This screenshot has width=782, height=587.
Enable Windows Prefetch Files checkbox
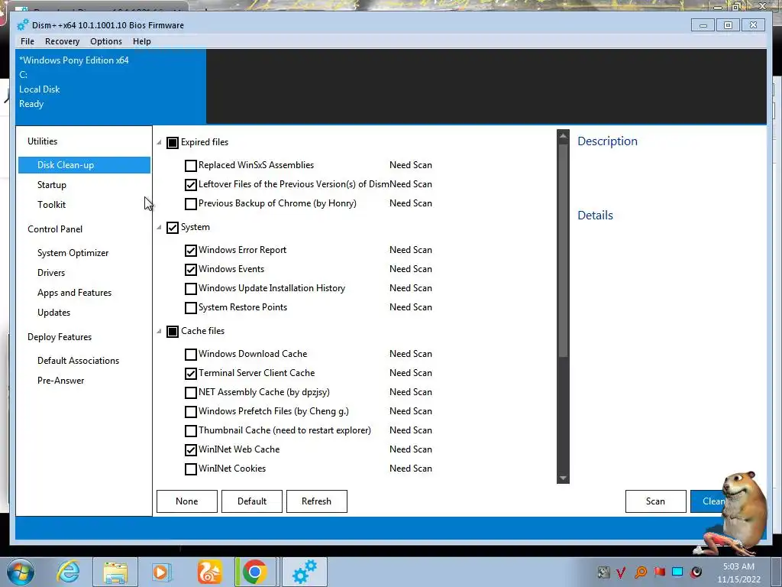[x=190, y=412]
